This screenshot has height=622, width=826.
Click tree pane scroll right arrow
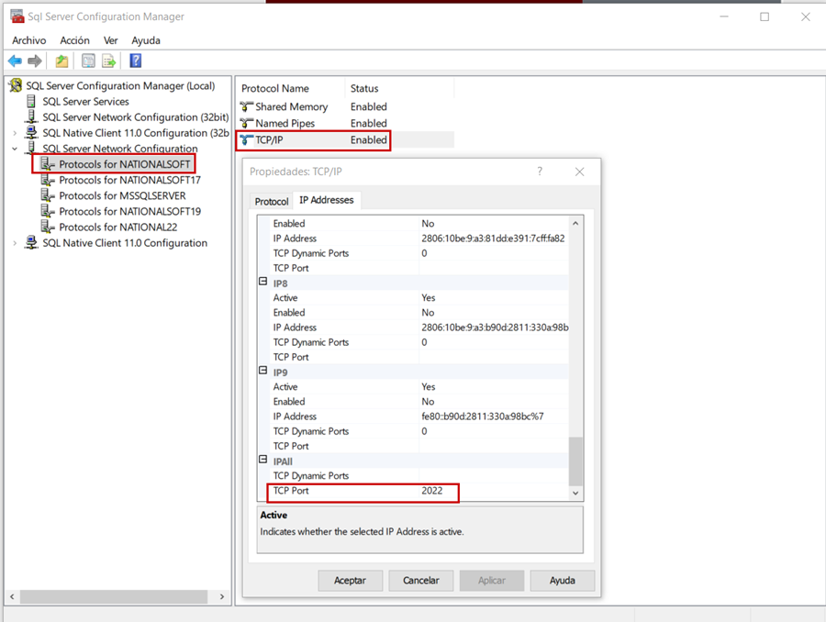(222, 596)
